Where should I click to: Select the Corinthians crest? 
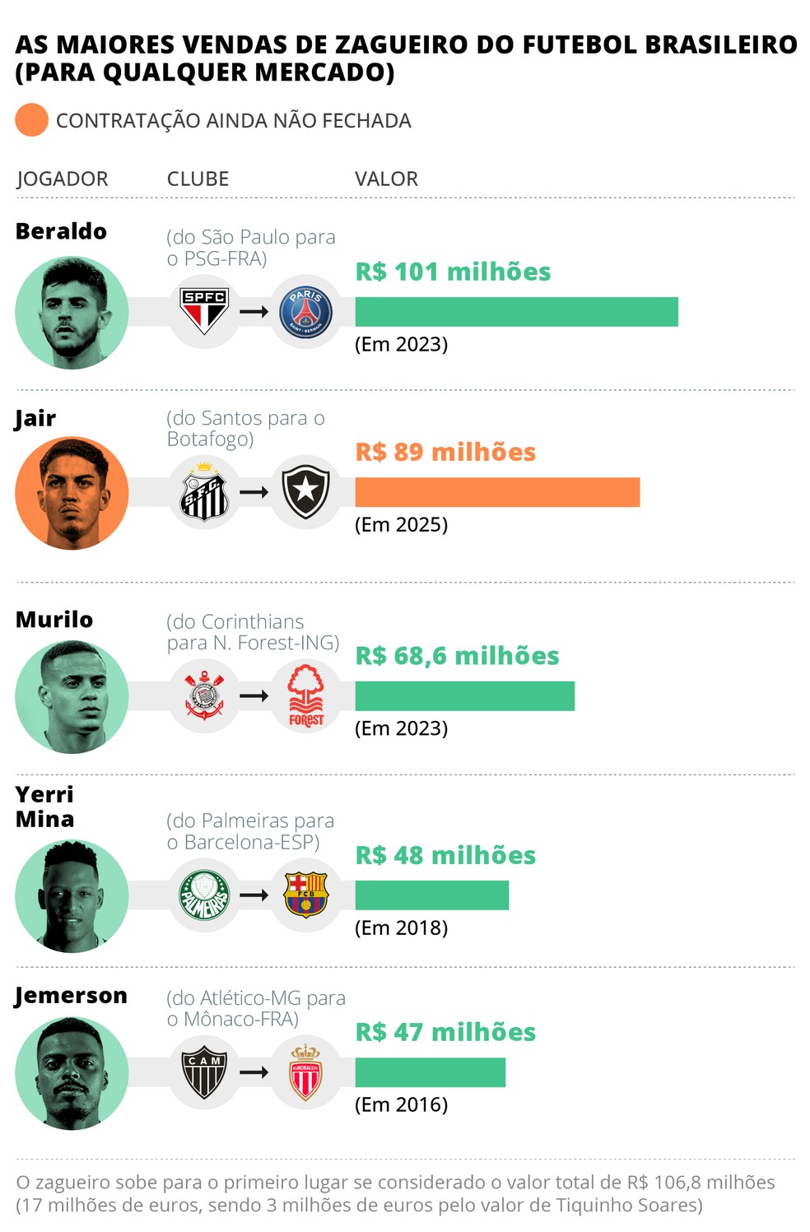204,696
